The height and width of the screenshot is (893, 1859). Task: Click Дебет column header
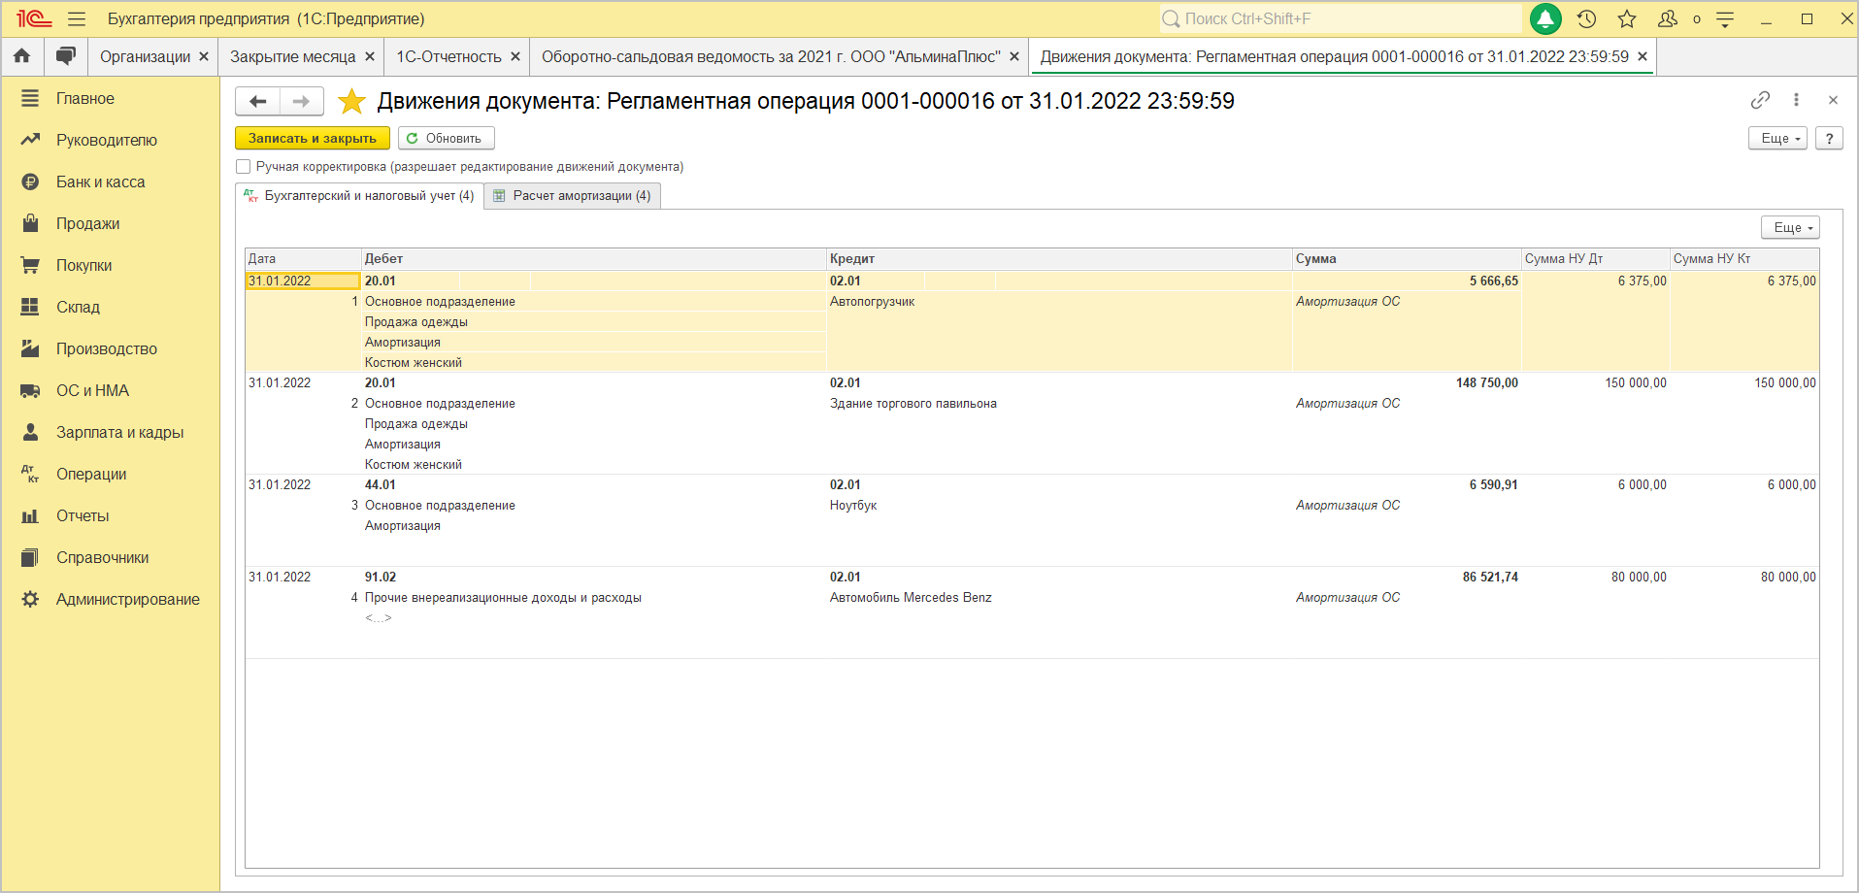[x=593, y=259]
